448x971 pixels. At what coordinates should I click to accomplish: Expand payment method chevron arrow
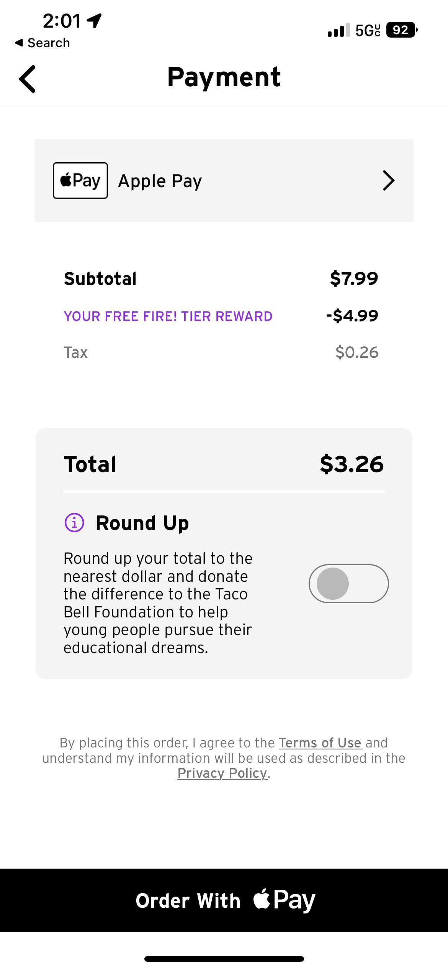[x=388, y=181]
